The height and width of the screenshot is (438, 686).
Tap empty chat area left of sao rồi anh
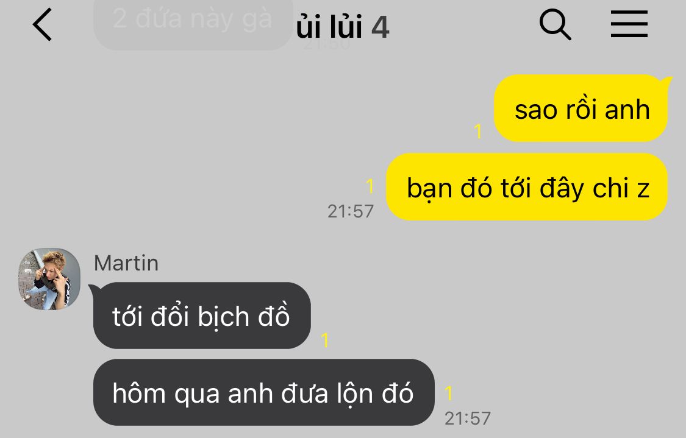click(x=245, y=109)
